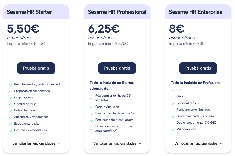235x156 pixels.
Task: Click Prueba gratis on the Enterprise plan
Action: tap(198, 68)
